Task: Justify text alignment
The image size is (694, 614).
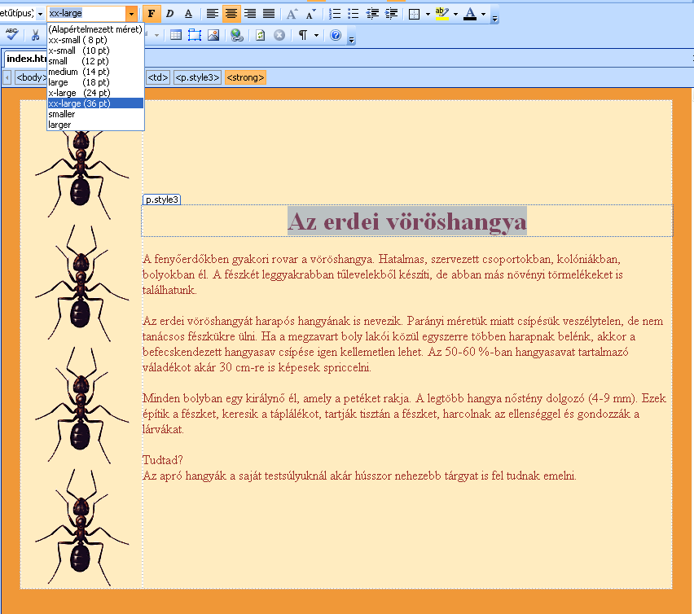Action: point(269,14)
